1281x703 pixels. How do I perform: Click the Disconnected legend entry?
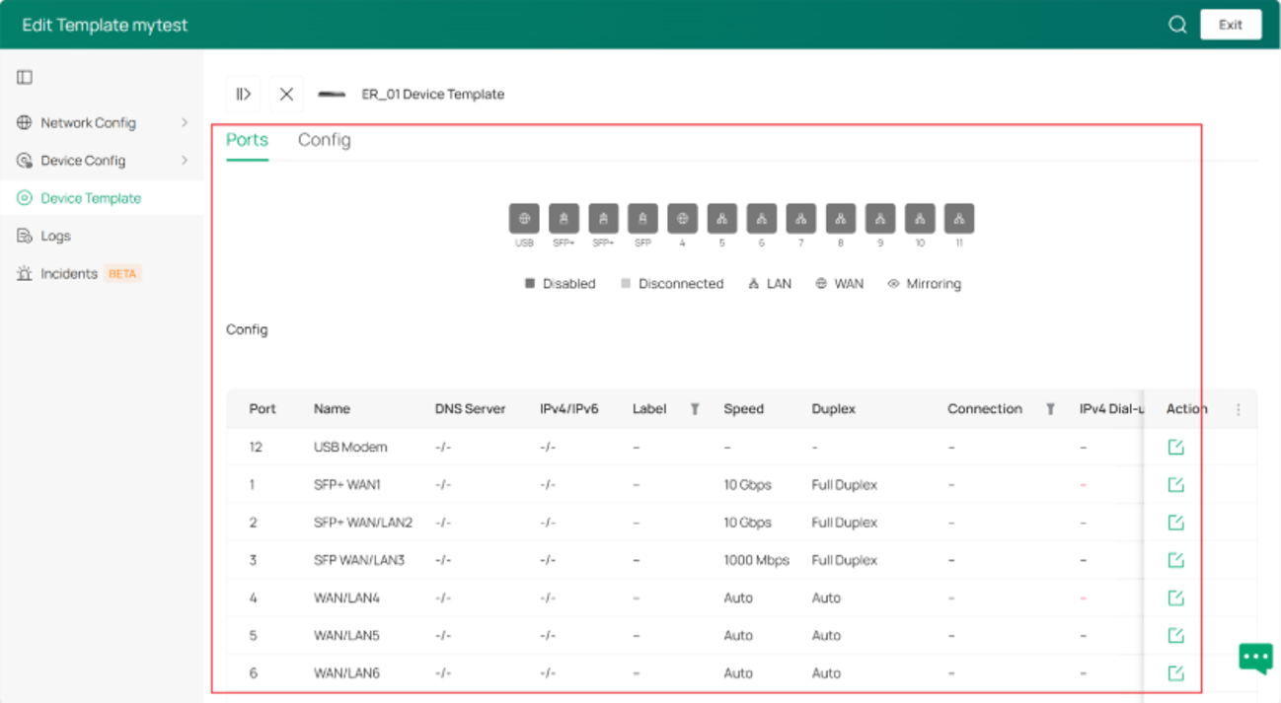click(672, 284)
